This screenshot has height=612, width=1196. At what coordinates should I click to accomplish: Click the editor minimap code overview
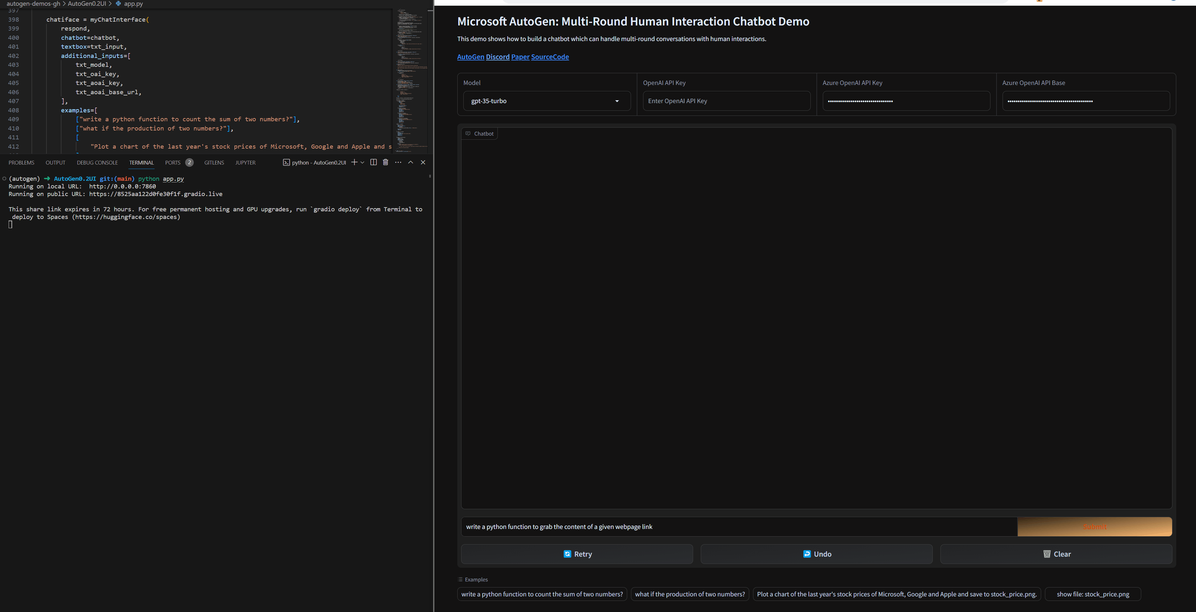(x=411, y=79)
